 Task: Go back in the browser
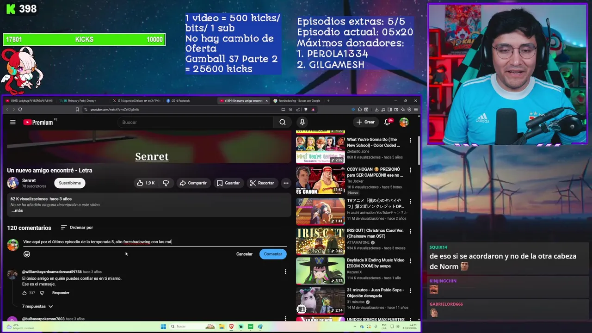click(x=7, y=110)
